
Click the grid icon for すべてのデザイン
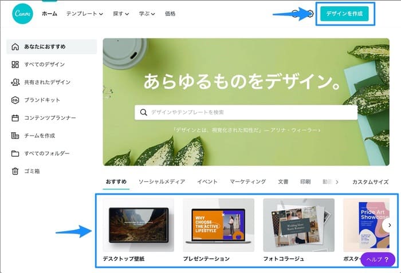tap(15, 65)
